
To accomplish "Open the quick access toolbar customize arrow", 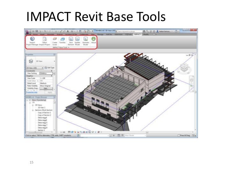I will [x=92, y=31].
